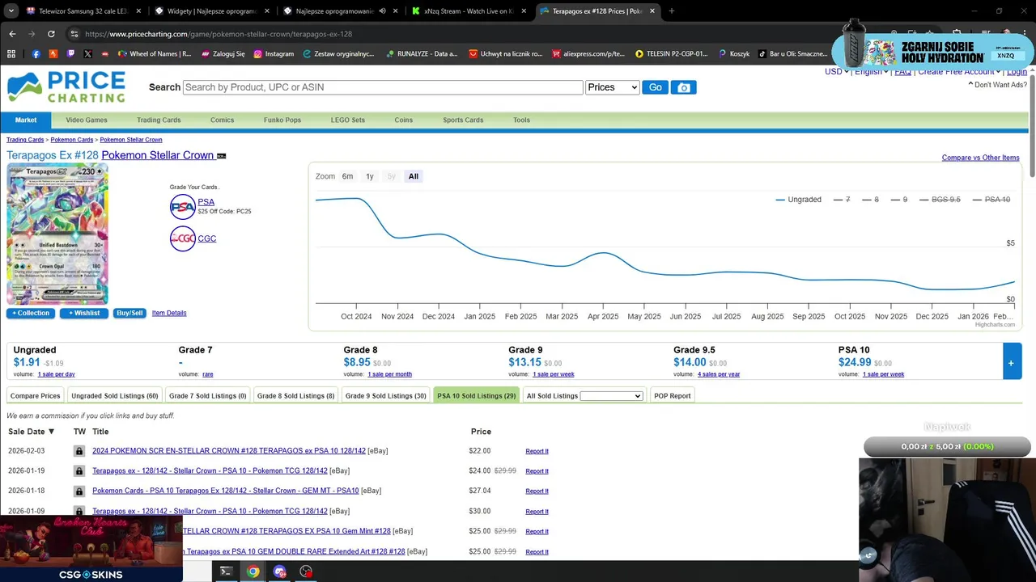Click the PSA grading logo
1036x582 pixels.
pos(183,207)
